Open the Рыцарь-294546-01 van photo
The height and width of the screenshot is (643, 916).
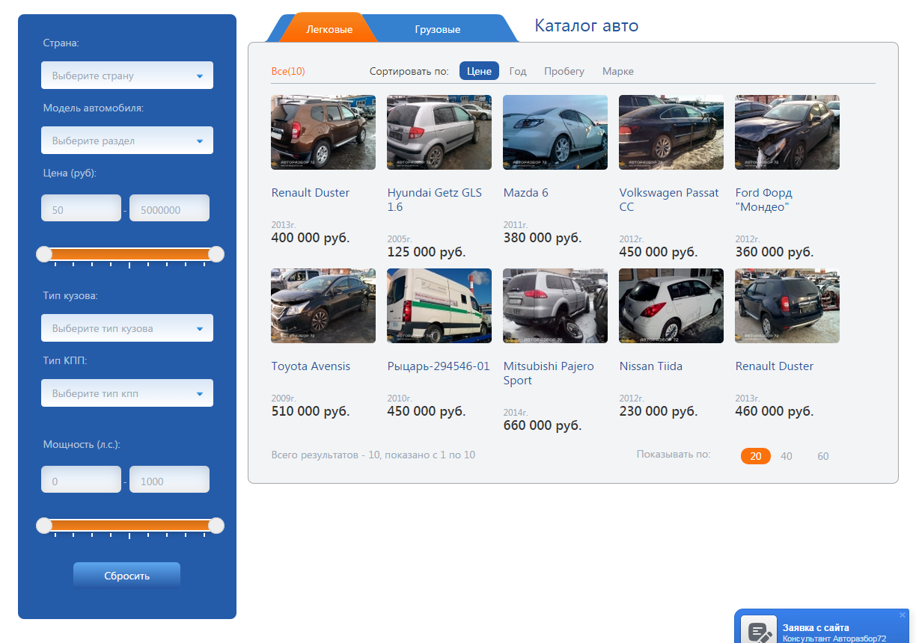(439, 306)
